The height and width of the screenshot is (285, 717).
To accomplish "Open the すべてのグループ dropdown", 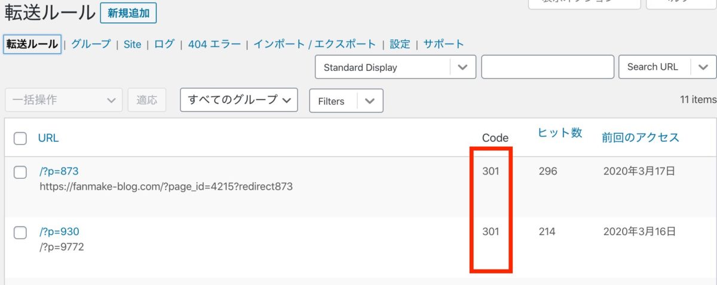I will pos(239,100).
